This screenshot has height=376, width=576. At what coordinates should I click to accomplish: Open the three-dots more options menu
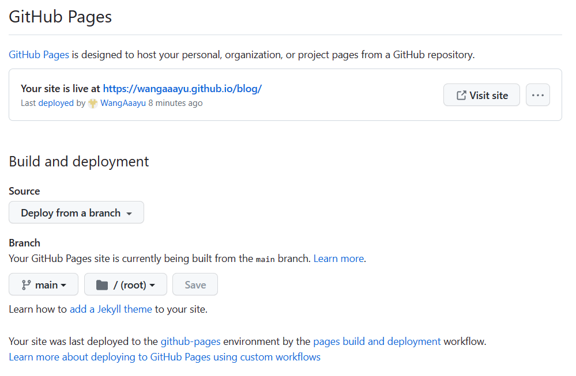tap(538, 95)
